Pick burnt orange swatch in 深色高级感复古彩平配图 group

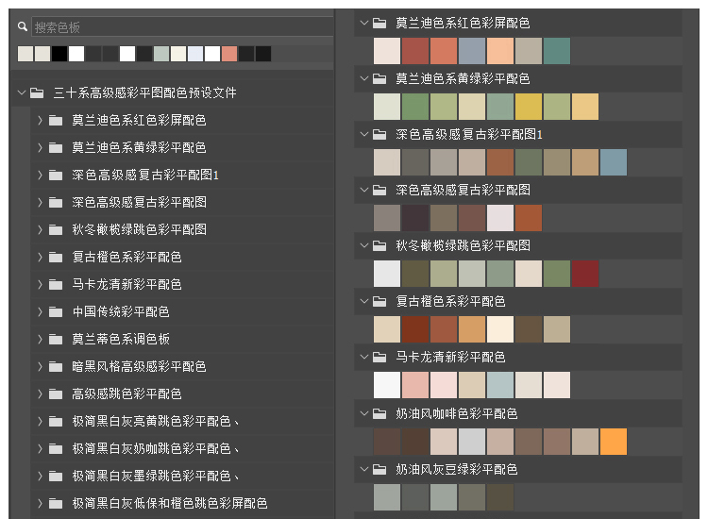[x=529, y=218]
